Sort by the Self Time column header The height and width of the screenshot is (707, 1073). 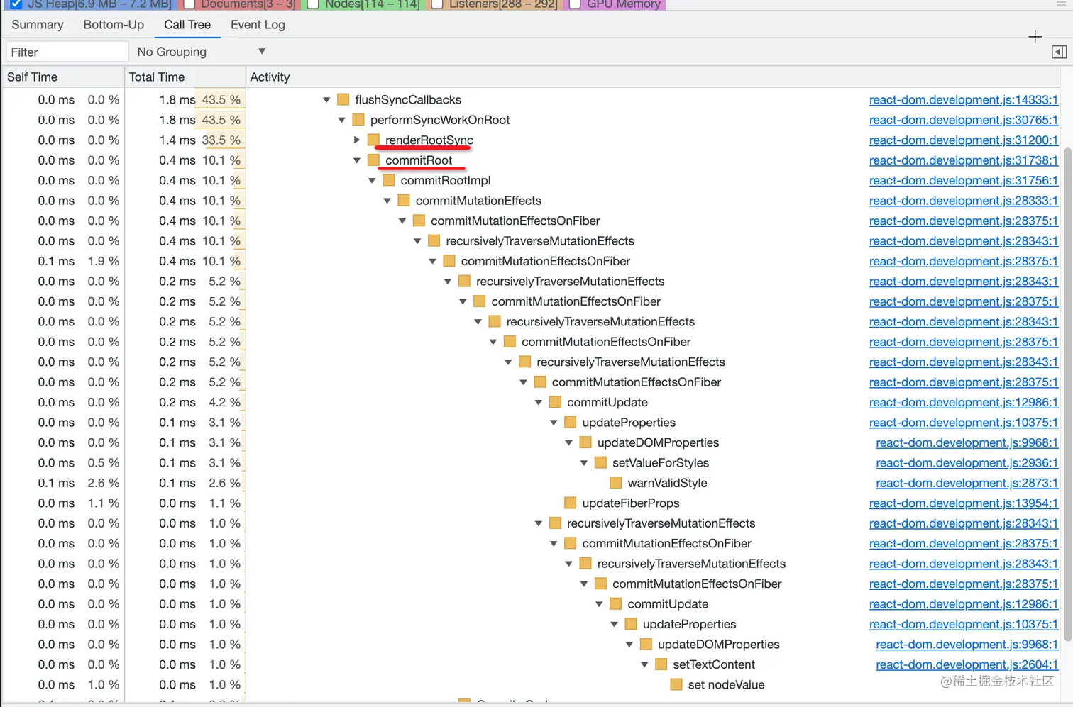62,77
